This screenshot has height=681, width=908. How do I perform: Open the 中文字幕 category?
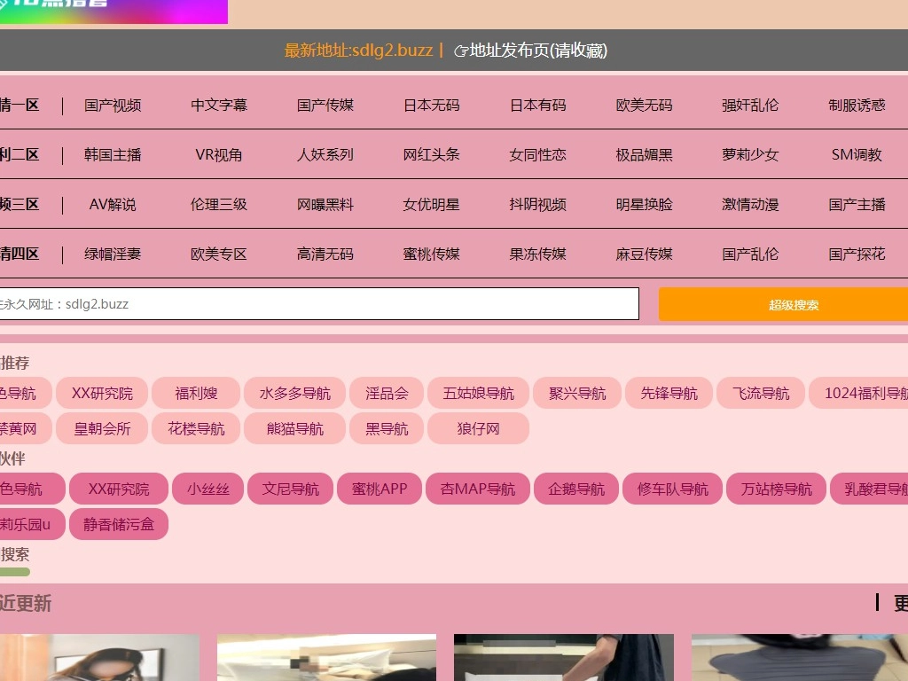point(219,105)
